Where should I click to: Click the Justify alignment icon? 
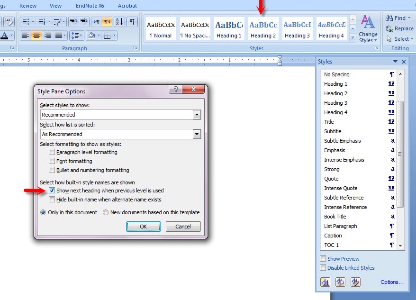59,36
